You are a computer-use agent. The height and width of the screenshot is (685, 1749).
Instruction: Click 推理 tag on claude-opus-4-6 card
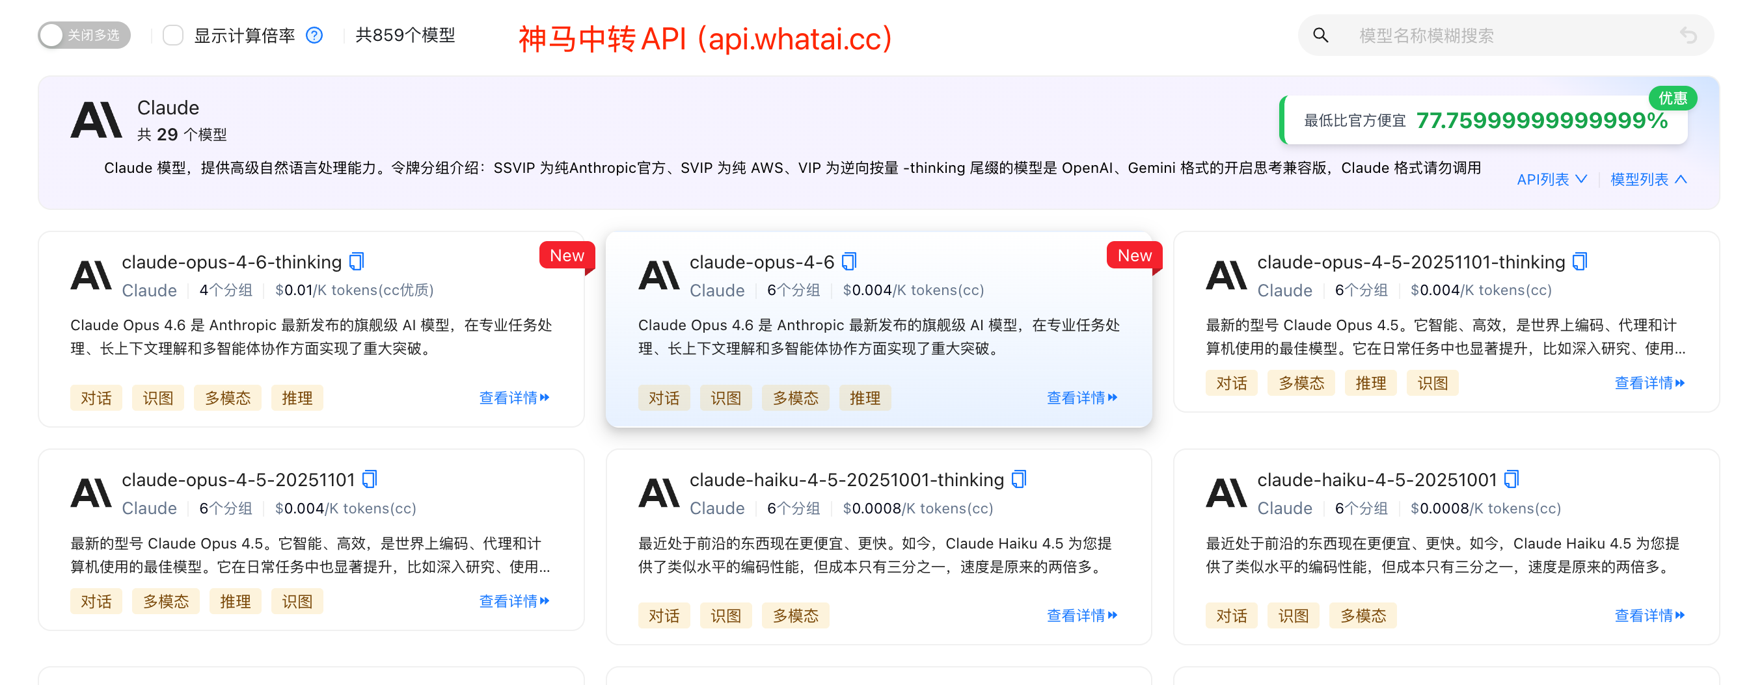(865, 398)
